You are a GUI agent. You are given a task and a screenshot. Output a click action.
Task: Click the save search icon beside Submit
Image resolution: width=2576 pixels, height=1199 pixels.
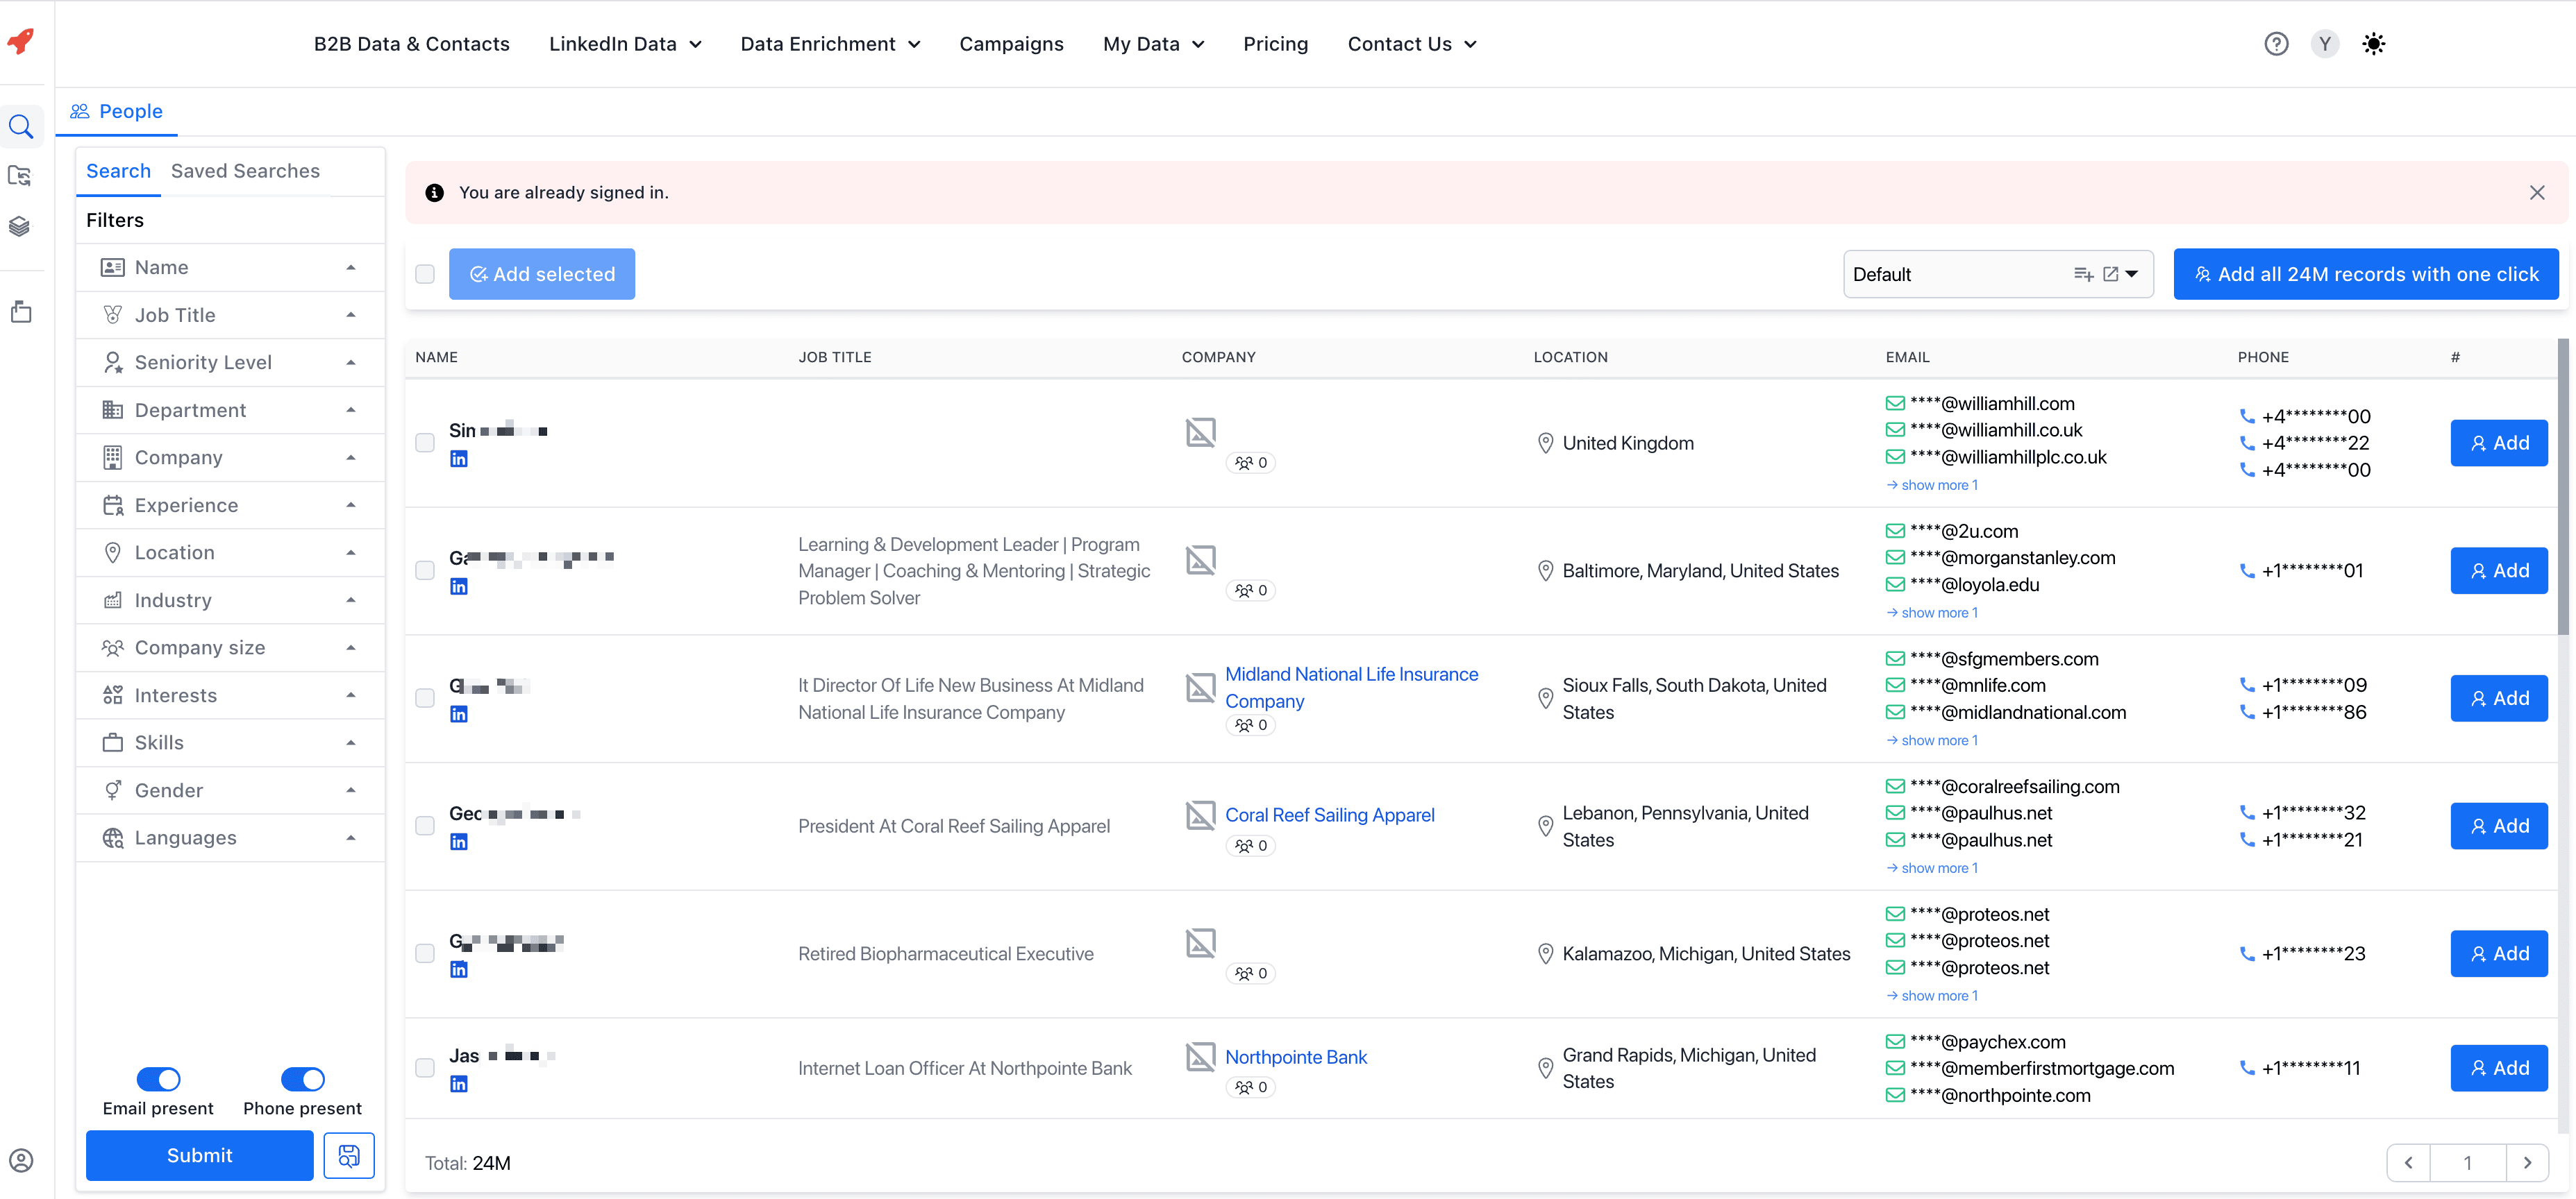click(349, 1156)
